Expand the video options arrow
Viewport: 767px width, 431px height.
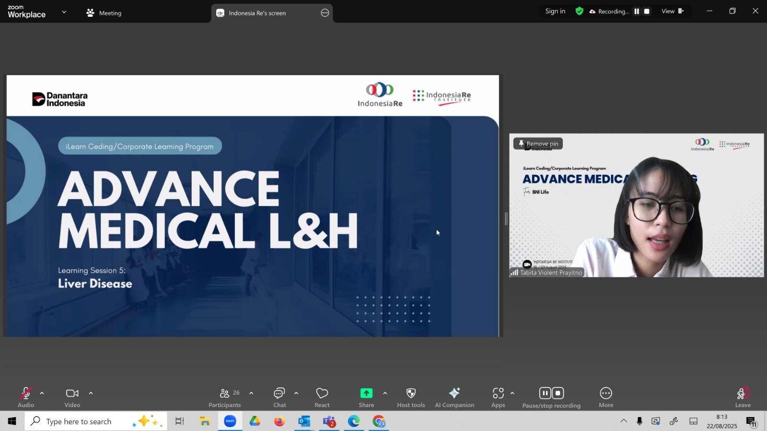pyautogui.click(x=91, y=393)
